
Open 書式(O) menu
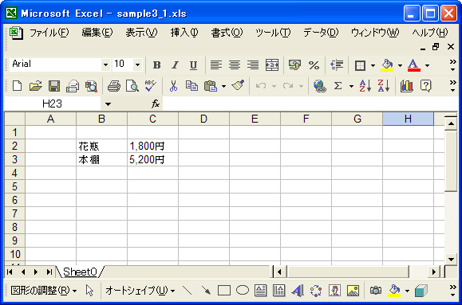click(x=227, y=33)
